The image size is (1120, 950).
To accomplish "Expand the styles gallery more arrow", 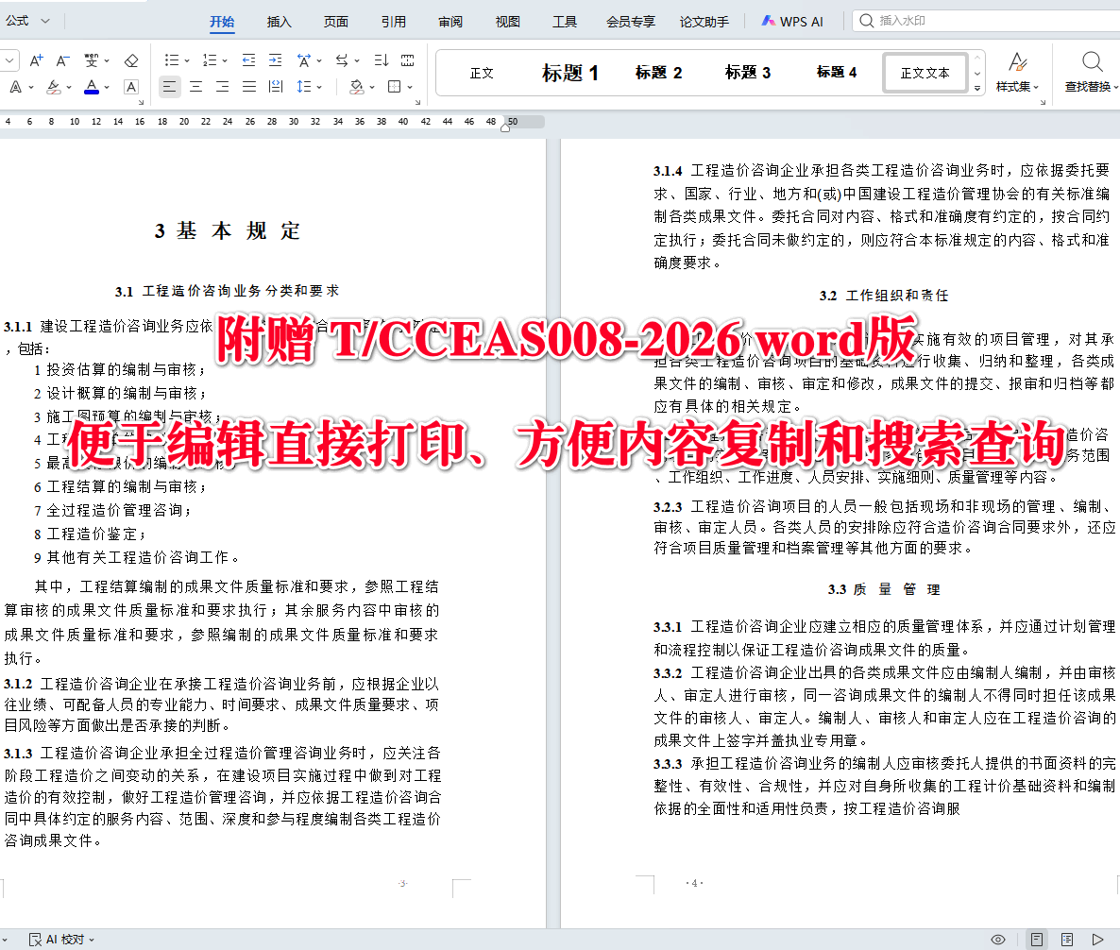I will 977,88.
